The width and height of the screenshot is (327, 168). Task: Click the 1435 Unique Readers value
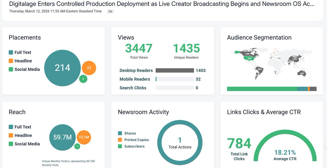[186, 48]
